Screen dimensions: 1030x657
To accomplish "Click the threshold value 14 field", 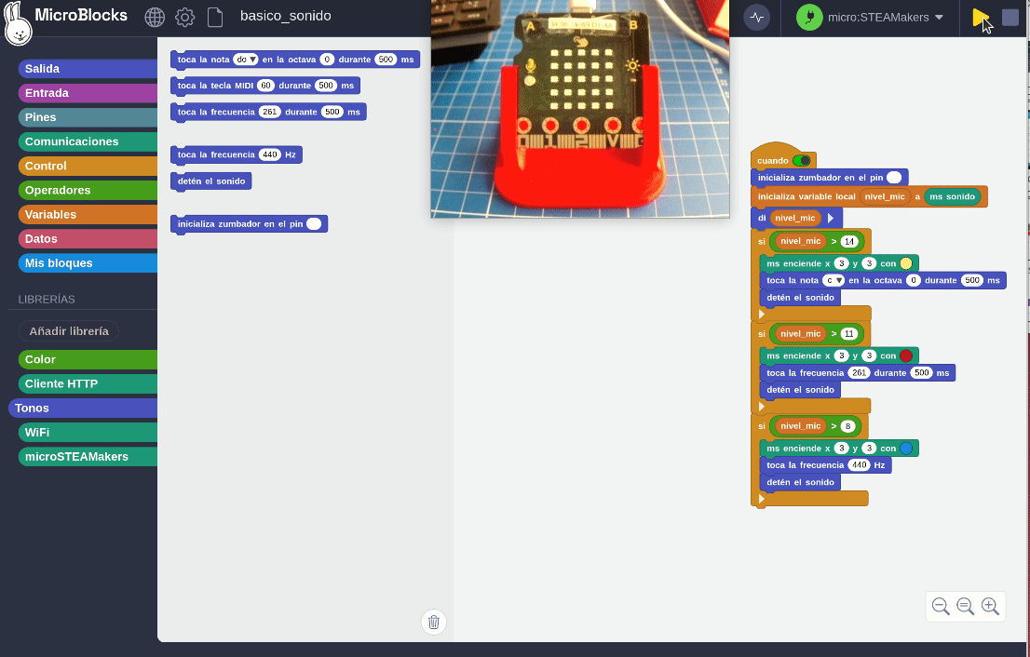I will click(x=849, y=241).
